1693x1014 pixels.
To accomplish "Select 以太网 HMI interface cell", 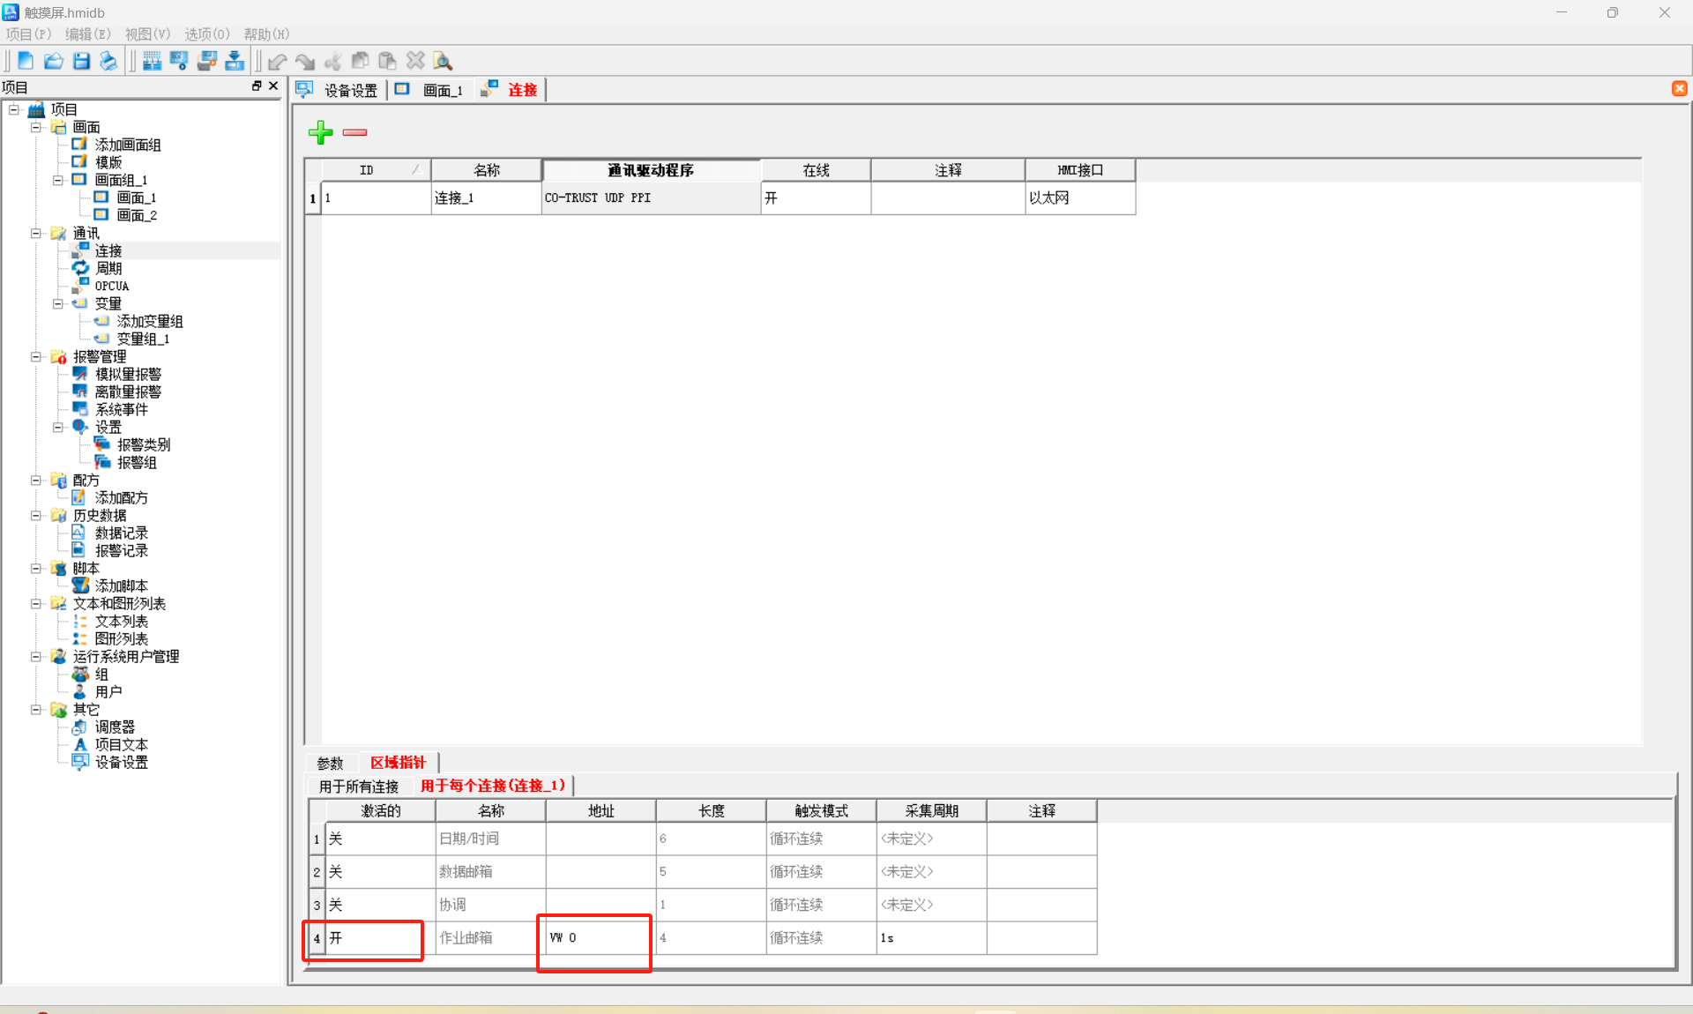I will (x=1080, y=198).
